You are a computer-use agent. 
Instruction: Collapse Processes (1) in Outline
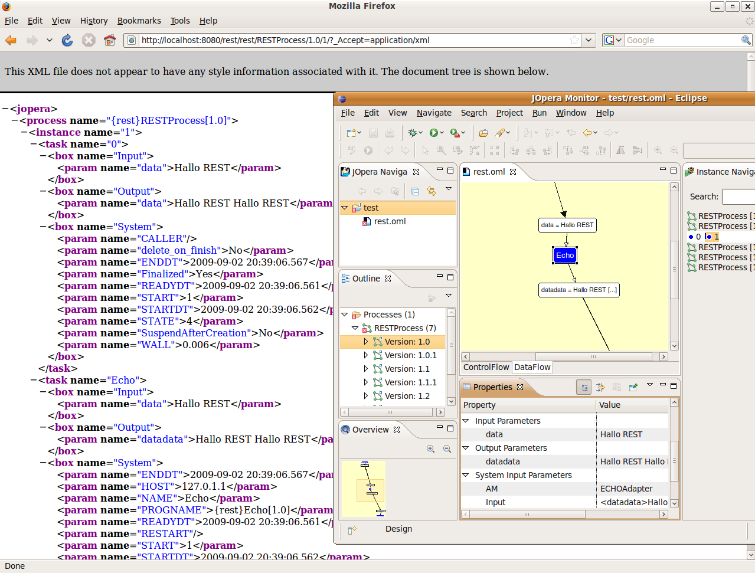point(345,315)
